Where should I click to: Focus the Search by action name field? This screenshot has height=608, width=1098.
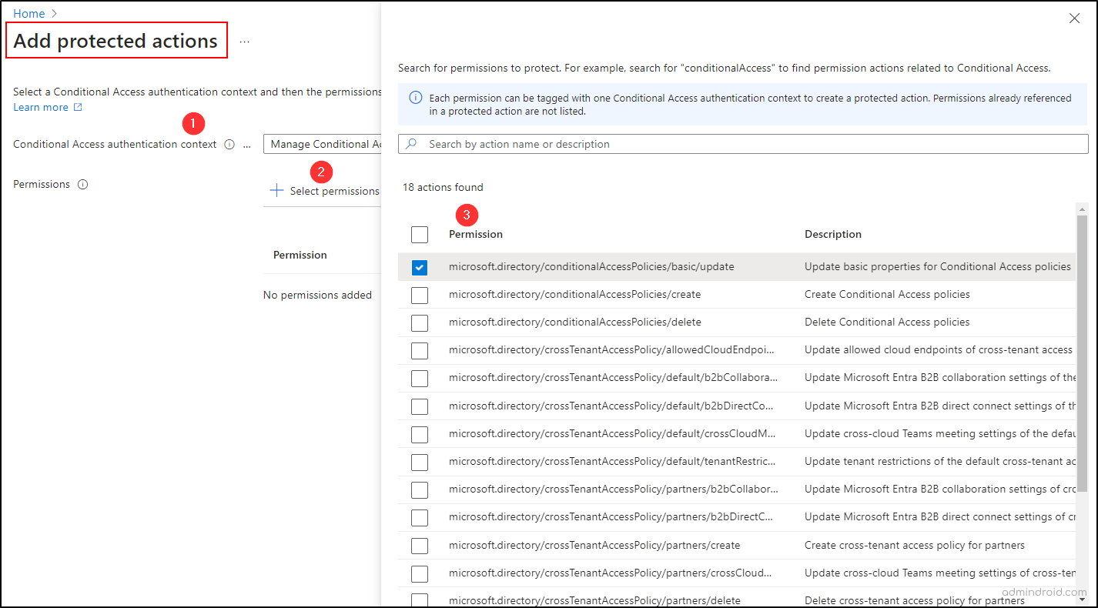743,144
